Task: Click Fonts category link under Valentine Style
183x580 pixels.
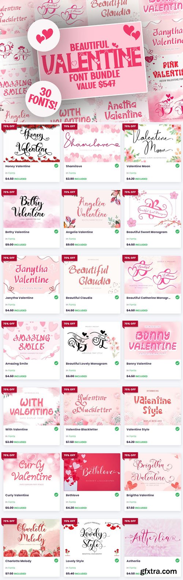Action: click(x=133, y=436)
